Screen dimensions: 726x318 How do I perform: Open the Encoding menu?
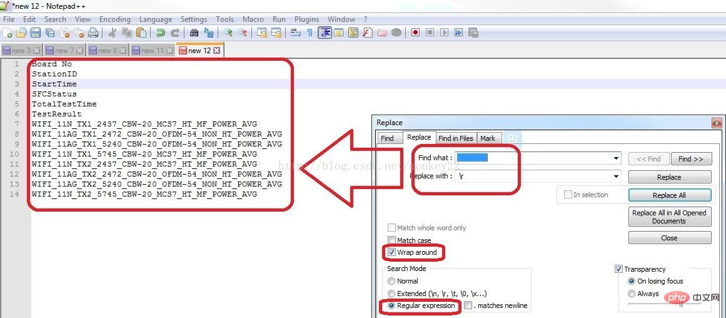click(x=115, y=19)
